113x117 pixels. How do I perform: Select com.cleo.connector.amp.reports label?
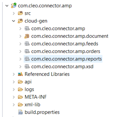[66, 59]
